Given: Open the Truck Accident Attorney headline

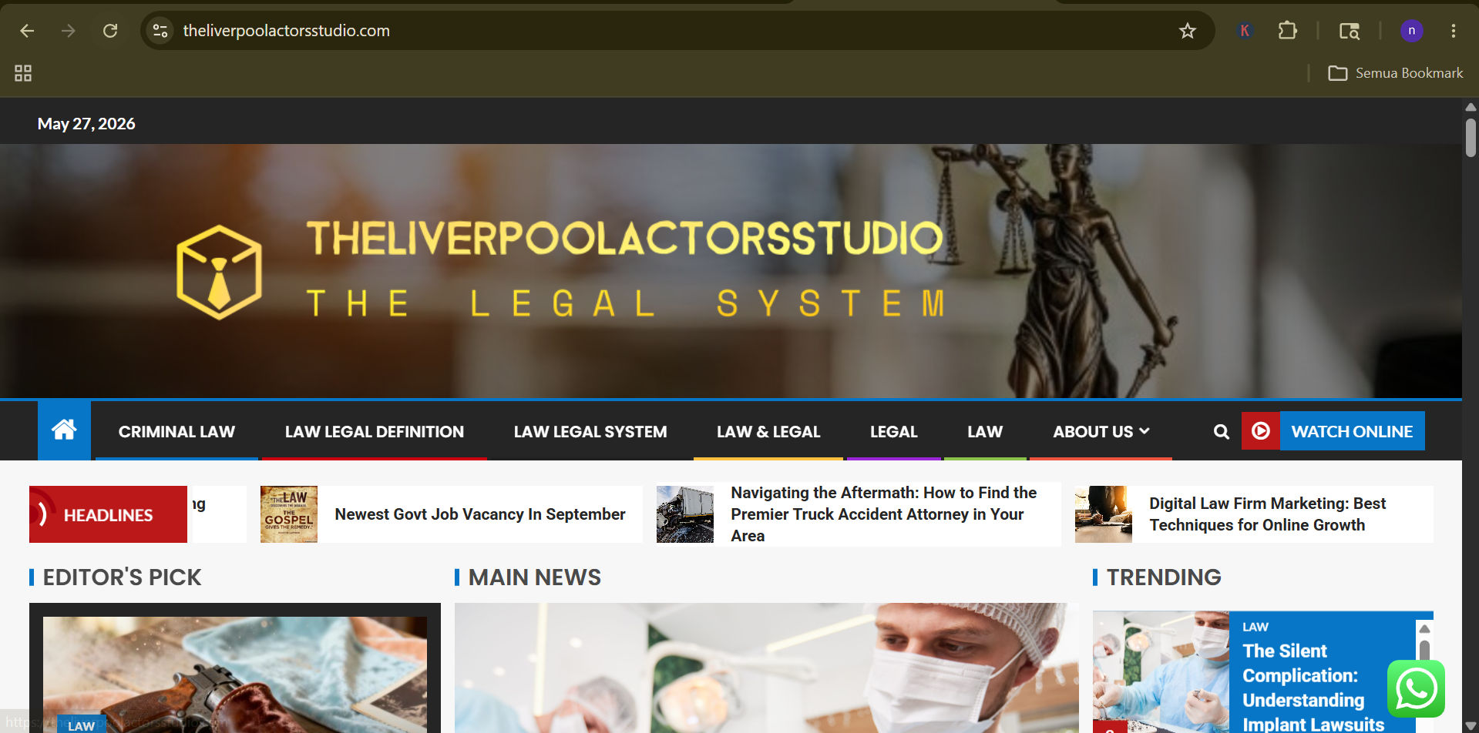Looking at the screenshot, I should click(x=884, y=514).
